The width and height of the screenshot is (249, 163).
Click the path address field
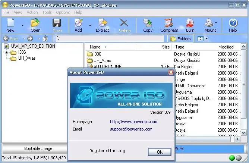coord(110,39)
